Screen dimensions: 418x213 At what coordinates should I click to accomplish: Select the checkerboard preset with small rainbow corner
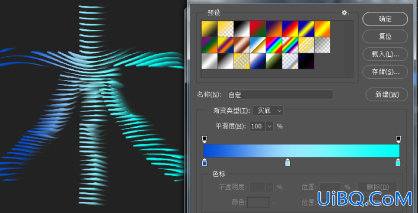[x=291, y=61]
